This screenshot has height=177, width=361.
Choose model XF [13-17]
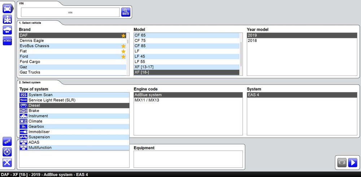pos(187,67)
